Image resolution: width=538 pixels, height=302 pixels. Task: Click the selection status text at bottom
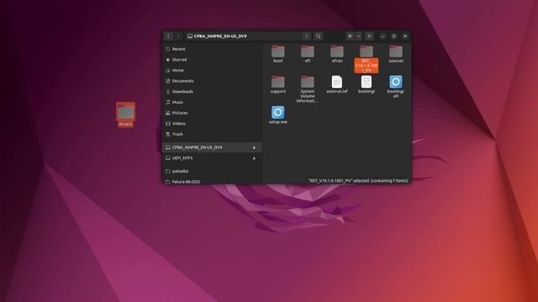pyautogui.click(x=358, y=180)
